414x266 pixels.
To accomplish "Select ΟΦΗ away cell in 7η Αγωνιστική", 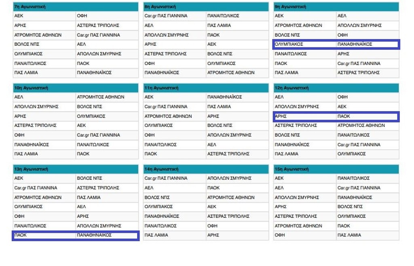I will tap(107, 16).
